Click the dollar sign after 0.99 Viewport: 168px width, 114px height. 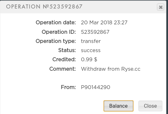click(x=96, y=59)
